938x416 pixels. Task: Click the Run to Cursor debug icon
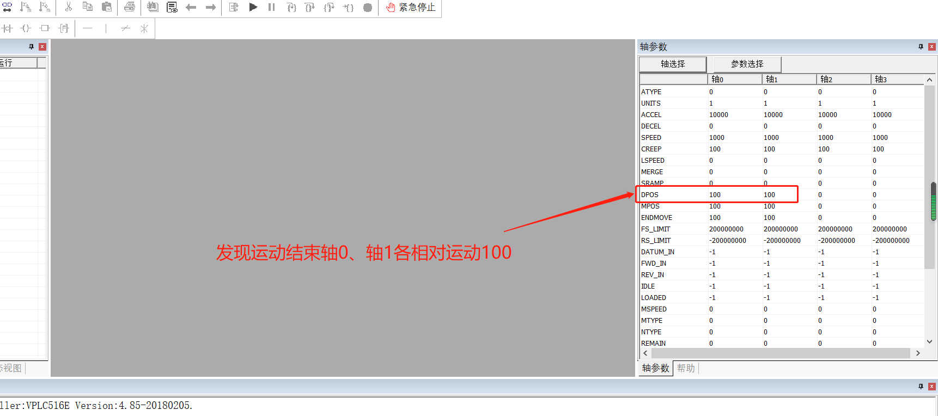[x=349, y=8]
